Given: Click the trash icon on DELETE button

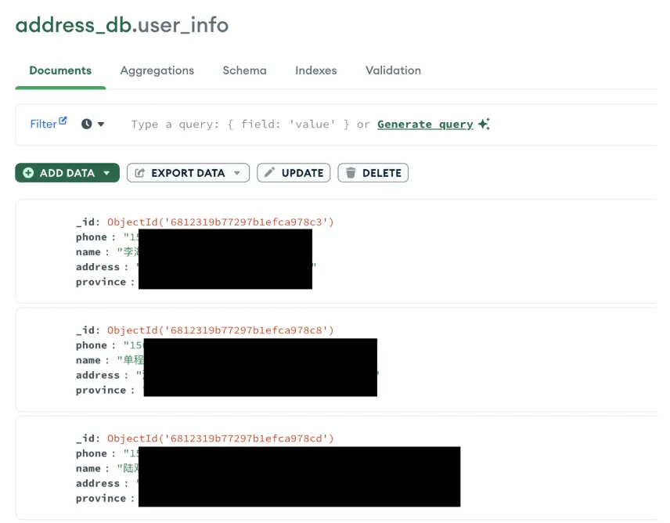Looking at the screenshot, I should click(x=351, y=172).
